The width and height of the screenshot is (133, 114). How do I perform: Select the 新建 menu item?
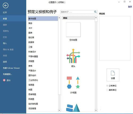tap(13, 19)
